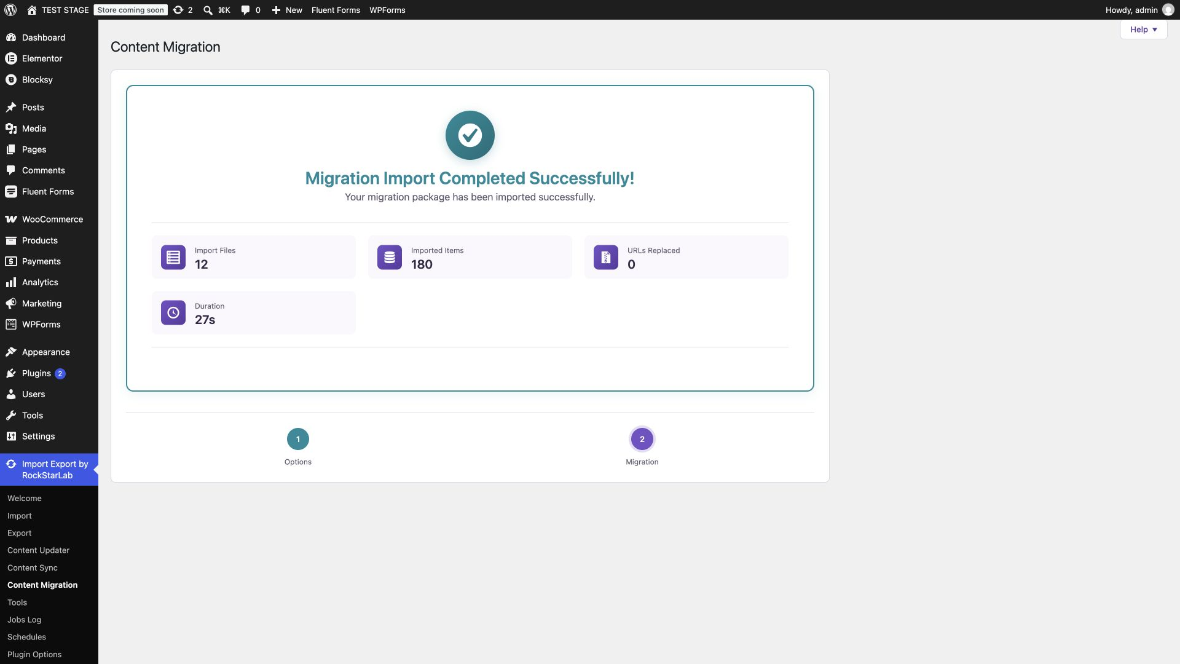Open Content Updater submenu item
This screenshot has height=664, width=1180.
point(38,550)
